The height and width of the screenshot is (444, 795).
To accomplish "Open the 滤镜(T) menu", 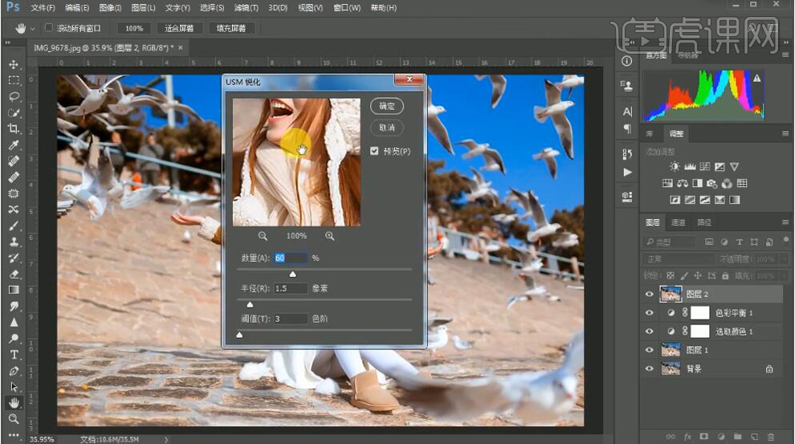I will 246,8.
